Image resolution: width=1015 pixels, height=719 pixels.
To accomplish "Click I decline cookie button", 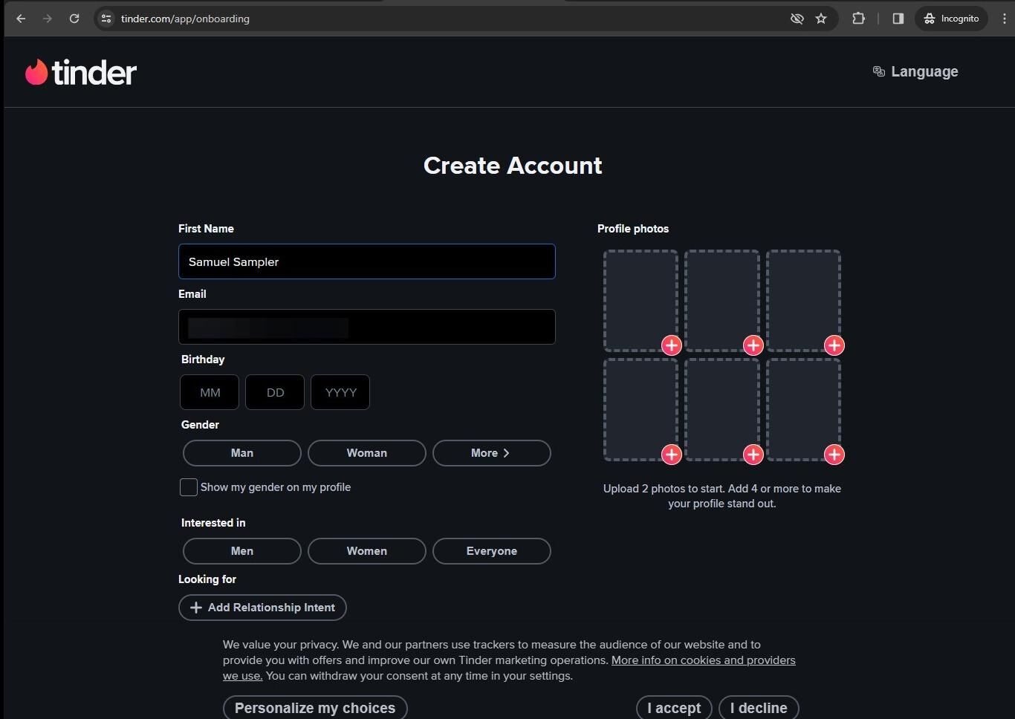I will 759,708.
